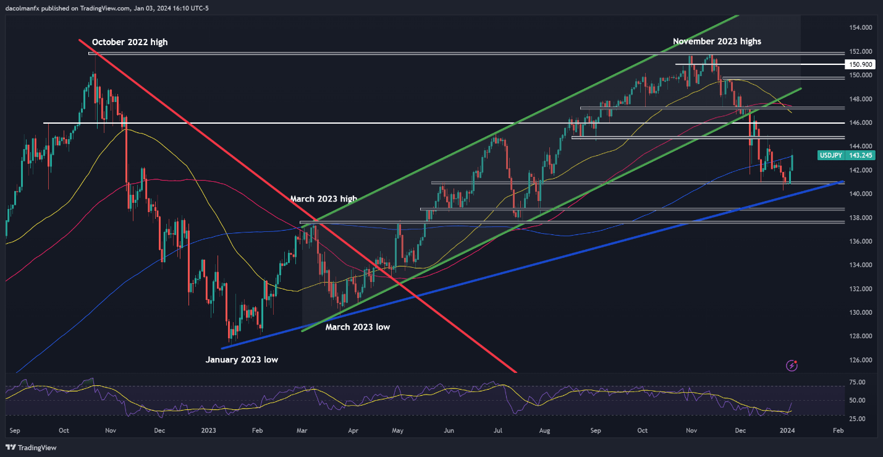This screenshot has height=457, width=883.
Task: Click the 134.000 price axis label
Action: tap(861, 265)
